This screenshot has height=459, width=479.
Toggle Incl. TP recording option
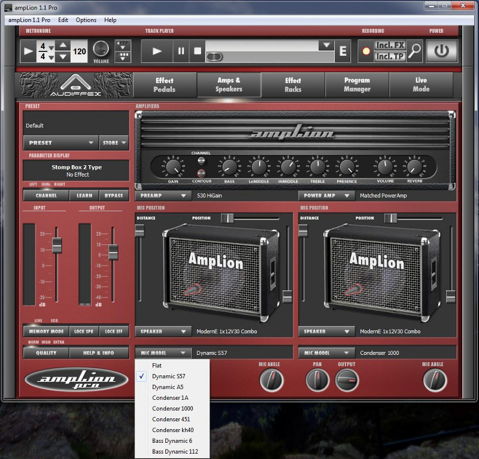(390, 56)
